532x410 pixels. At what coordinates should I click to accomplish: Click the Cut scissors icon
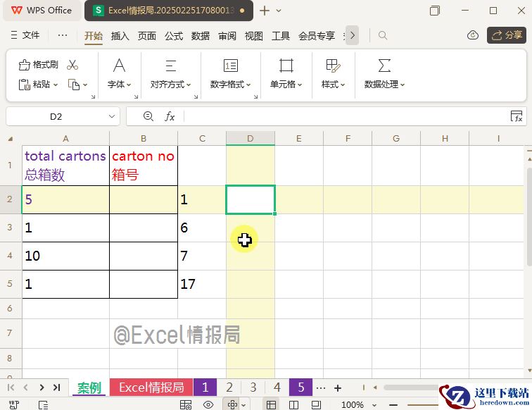[72, 65]
